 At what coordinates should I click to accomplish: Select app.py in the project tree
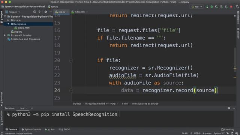pyautogui.click(x=16, y=31)
